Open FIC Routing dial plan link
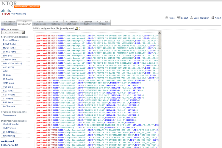222x148 pixels. 9,136
